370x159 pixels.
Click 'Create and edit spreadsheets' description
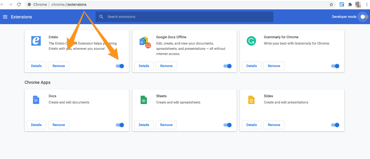(x=178, y=102)
